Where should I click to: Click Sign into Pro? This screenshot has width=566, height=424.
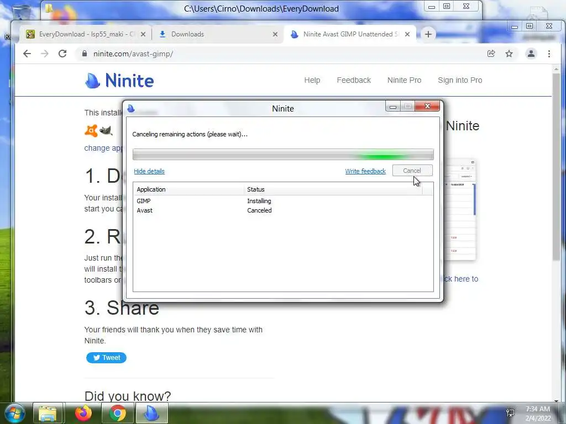click(x=460, y=80)
